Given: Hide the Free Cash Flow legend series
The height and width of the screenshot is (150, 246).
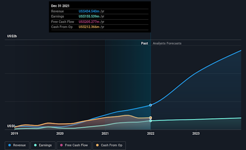Looking at the screenshot, I should (74, 145).
